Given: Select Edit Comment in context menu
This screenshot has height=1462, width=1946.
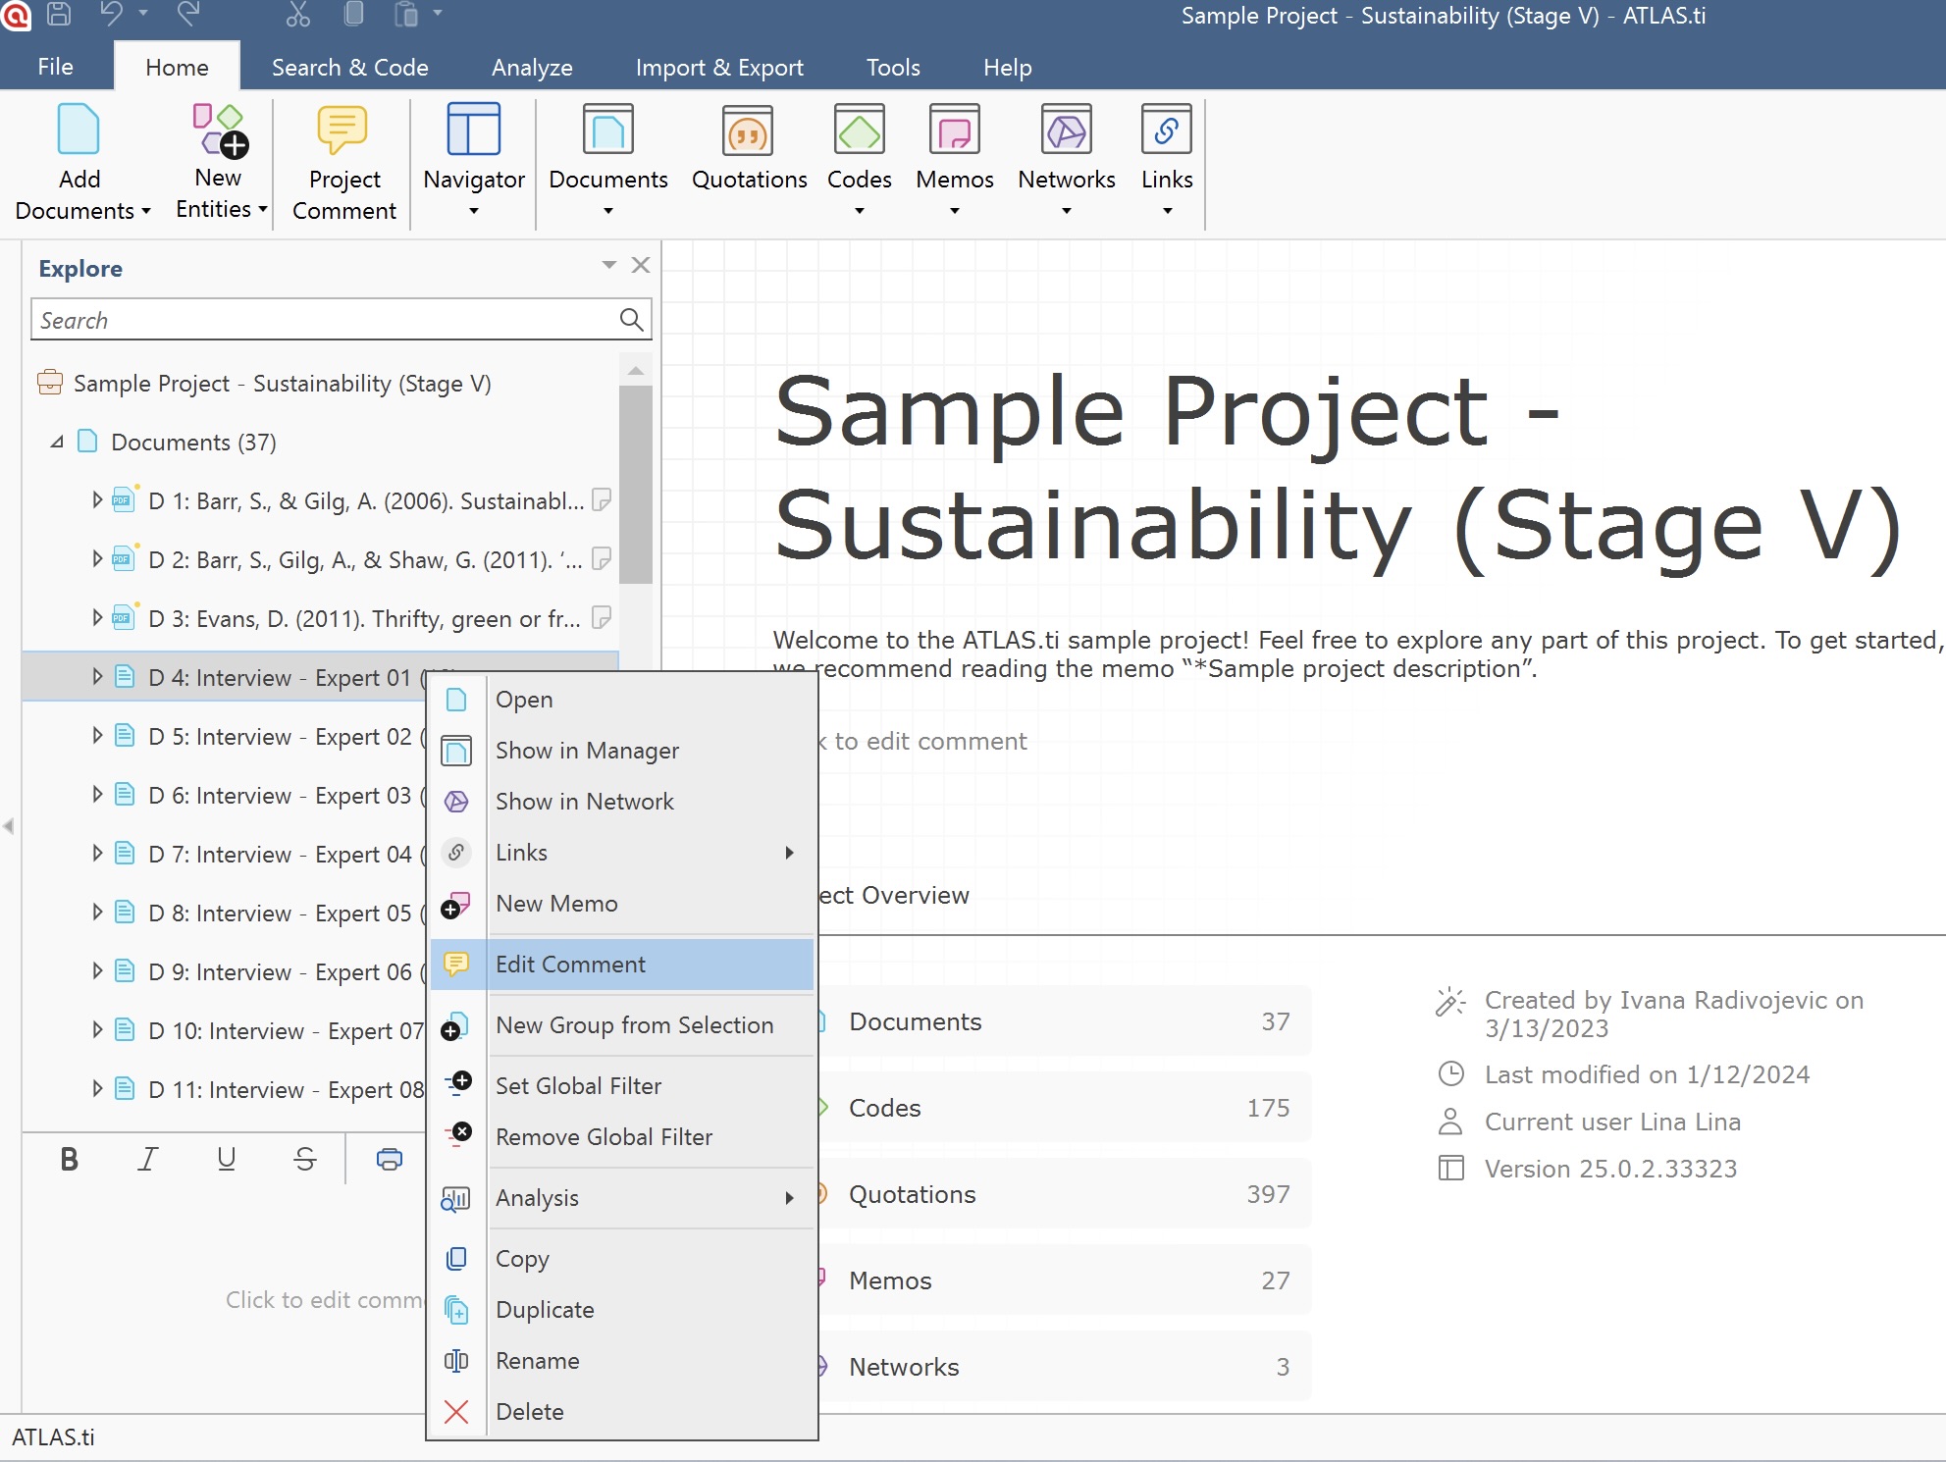Looking at the screenshot, I should pyautogui.click(x=569, y=965).
